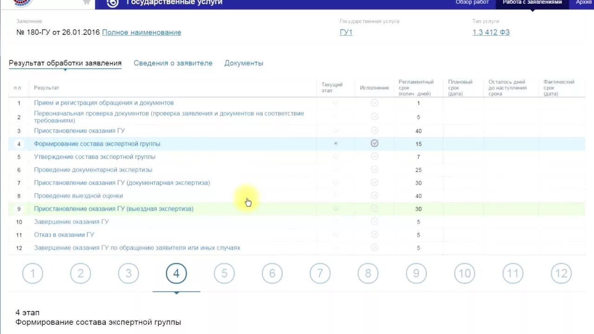
Task: Open the Обзор работ menu item
Action: coord(472,2)
